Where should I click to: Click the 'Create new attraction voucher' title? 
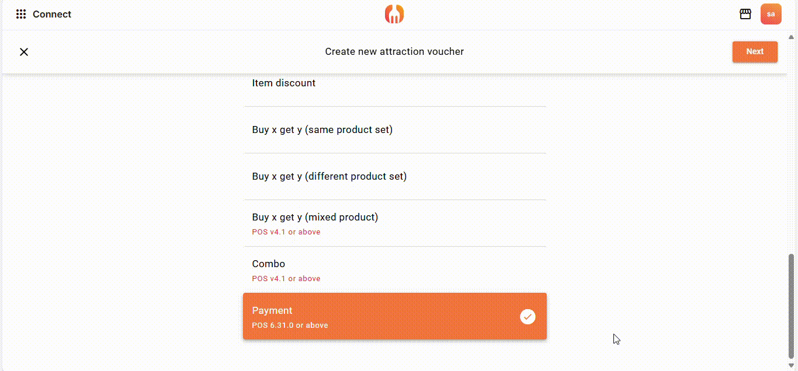pos(394,52)
